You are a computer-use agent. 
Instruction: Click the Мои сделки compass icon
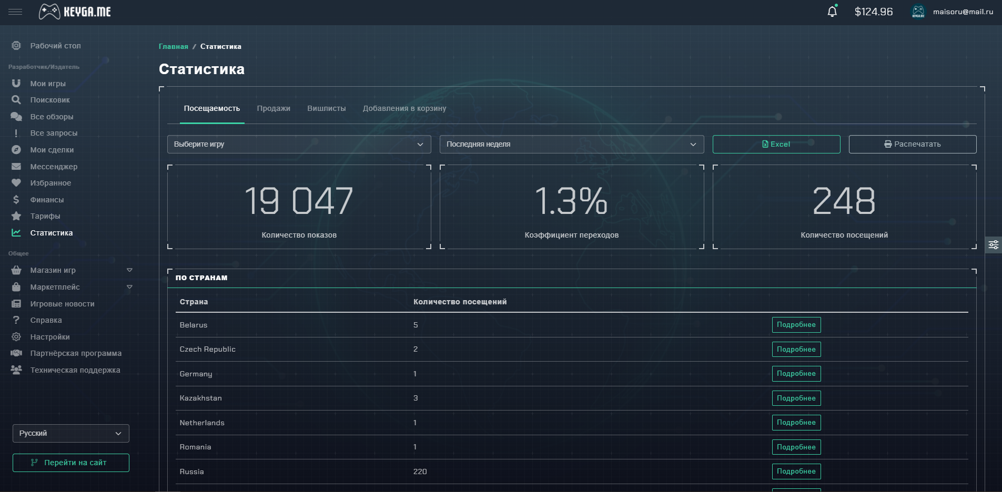click(16, 150)
